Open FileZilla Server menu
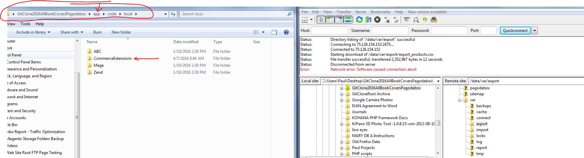The image size is (584, 158). point(361,12)
